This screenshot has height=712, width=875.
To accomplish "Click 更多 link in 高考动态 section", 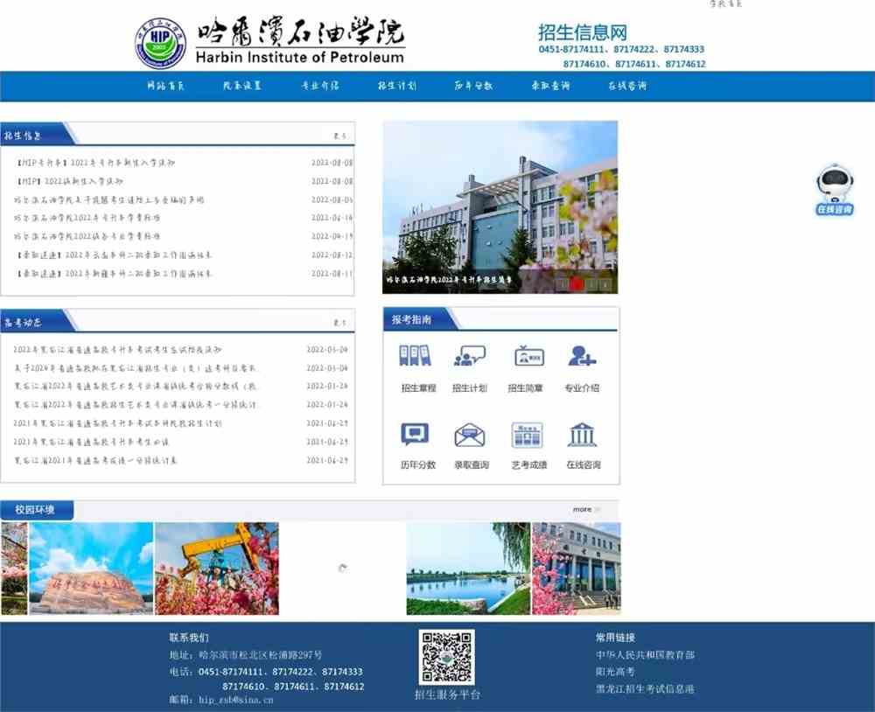I will point(339,323).
